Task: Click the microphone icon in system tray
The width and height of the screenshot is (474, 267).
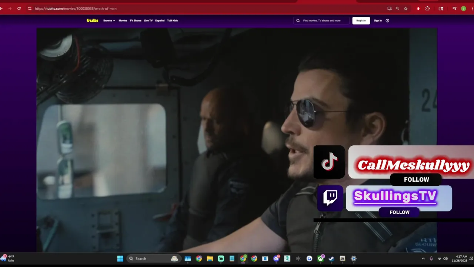Action: tap(431, 258)
